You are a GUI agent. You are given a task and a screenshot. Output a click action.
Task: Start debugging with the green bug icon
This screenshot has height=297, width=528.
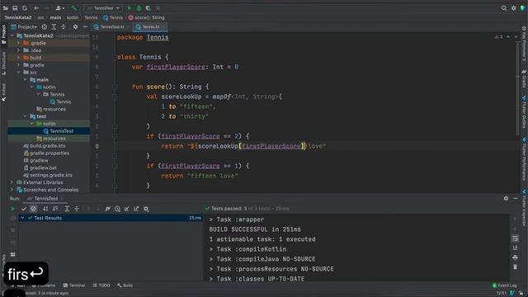(139, 7)
